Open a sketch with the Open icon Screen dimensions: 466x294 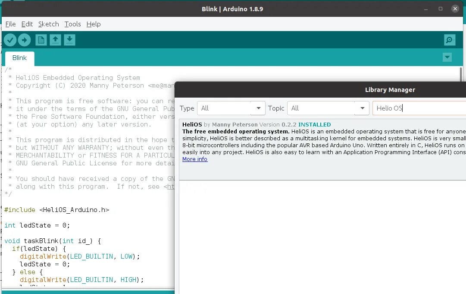pos(55,40)
